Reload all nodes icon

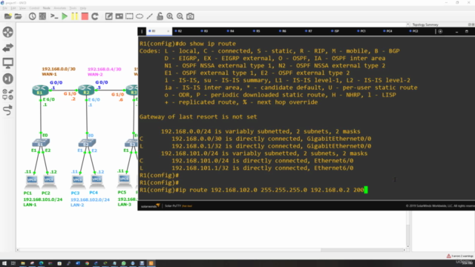95,16
